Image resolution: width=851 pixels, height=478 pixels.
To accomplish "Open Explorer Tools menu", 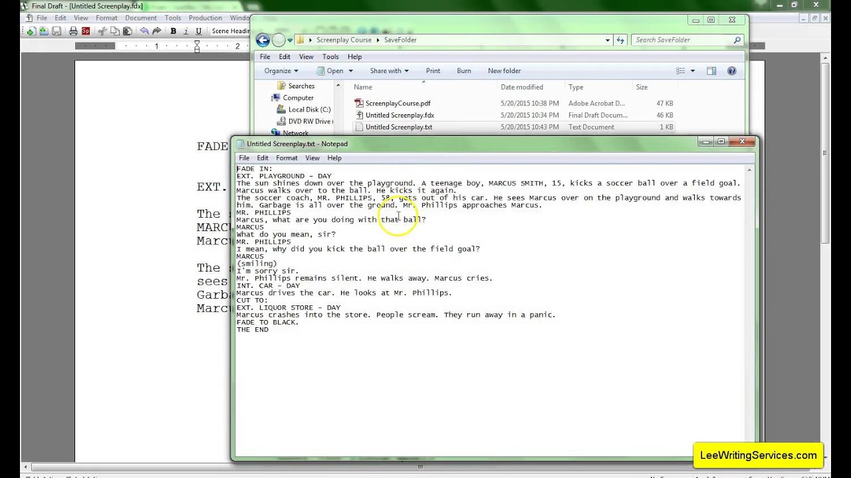I will click(330, 57).
